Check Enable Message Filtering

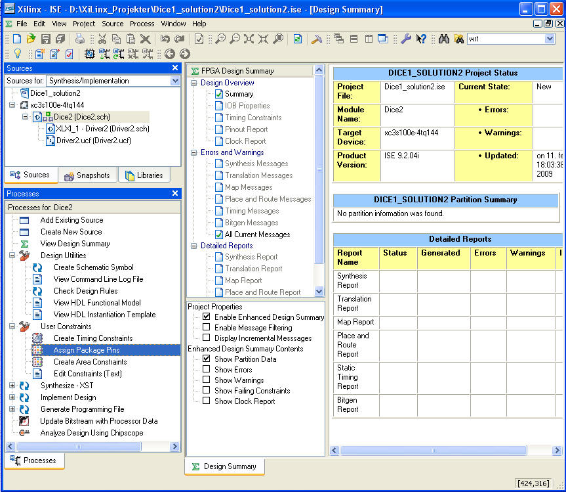(206, 326)
